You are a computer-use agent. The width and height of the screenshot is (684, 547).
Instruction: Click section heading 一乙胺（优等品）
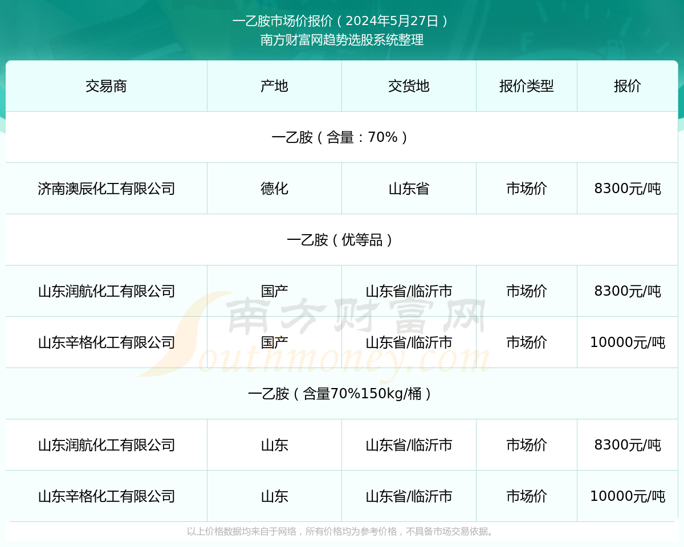pos(342,240)
